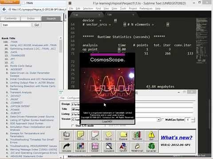
Task: Click the Go! search button
Action: pyautogui.click(x=37, y=25)
